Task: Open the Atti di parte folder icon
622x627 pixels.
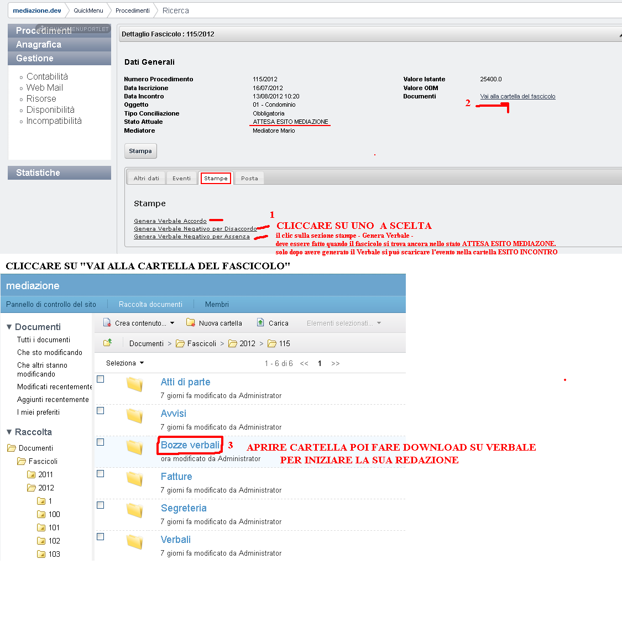Action: 135,384
